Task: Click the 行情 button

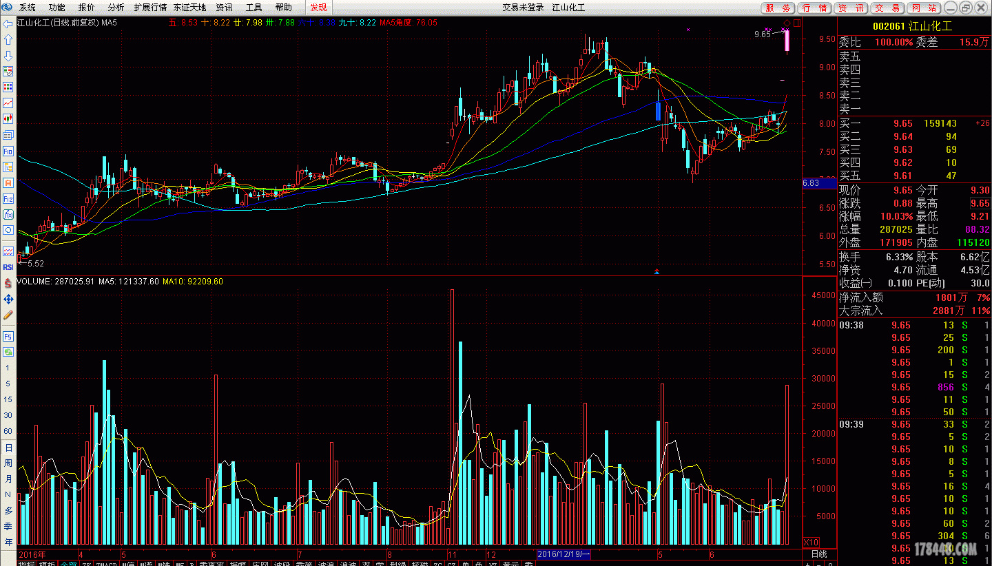Action: pyautogui.click(x=815, y=8)
